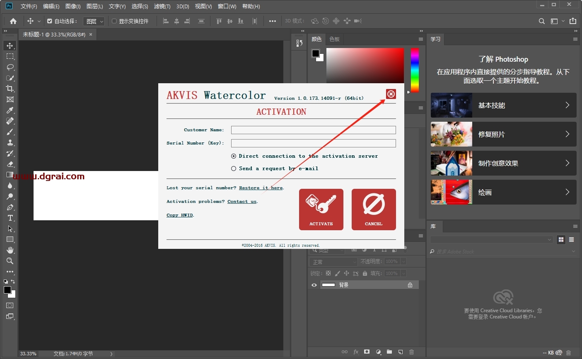The image size is (582, 359).
Task: Select the Eyedropper tool
Action: coord(10,110)
